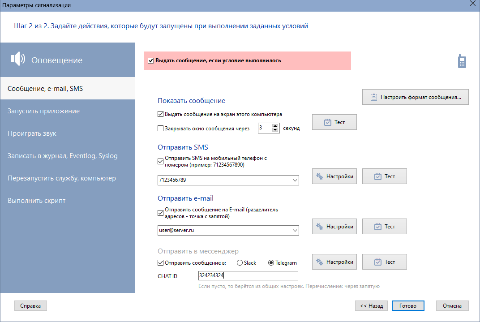Click the 'Отправить SMS' heading

coord(183,147)
